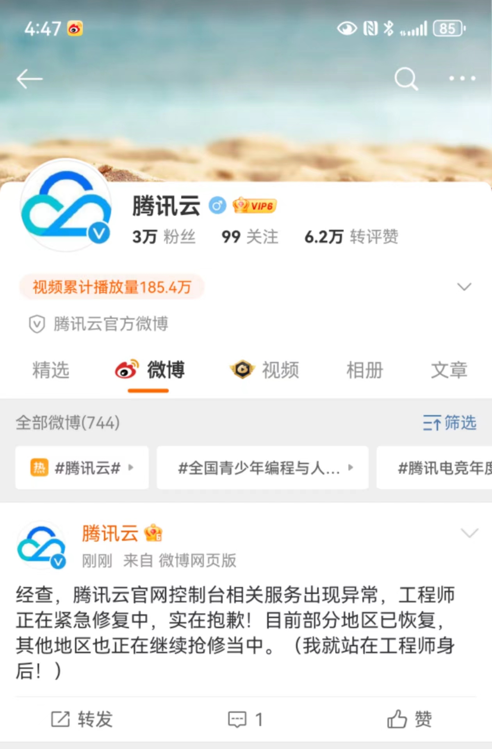492x749 pixels.
Task: Switch to the 精选 tab
Action: click(51, 370)
